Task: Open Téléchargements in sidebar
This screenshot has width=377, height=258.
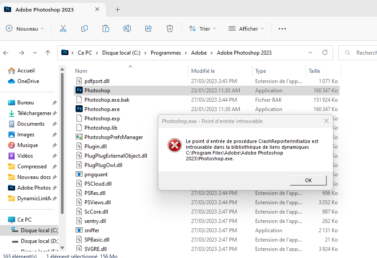Action: coord(30,113)
